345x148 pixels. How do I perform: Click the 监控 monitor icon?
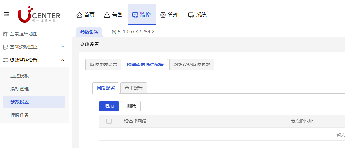click(135, 15)
